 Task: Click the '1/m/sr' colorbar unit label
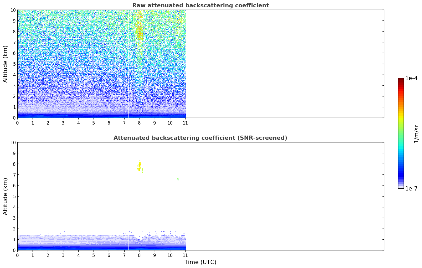(416, 133)
